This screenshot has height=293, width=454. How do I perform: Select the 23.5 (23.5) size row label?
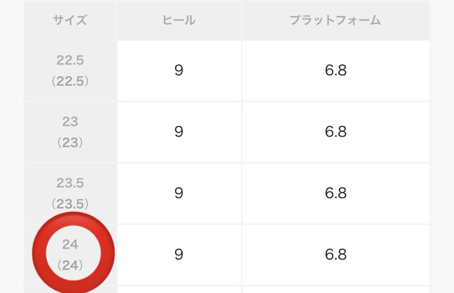tap(70, 193)
